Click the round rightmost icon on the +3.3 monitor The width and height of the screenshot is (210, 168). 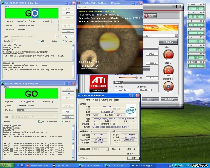click(204, 12)
